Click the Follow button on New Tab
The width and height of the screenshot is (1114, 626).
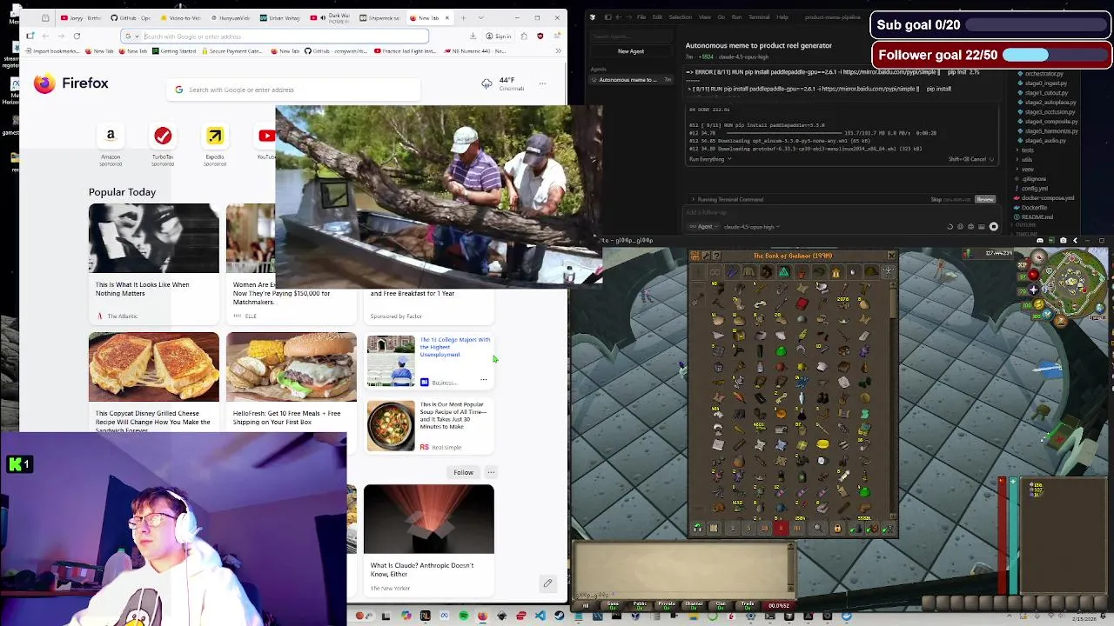[x=463, y=472]
